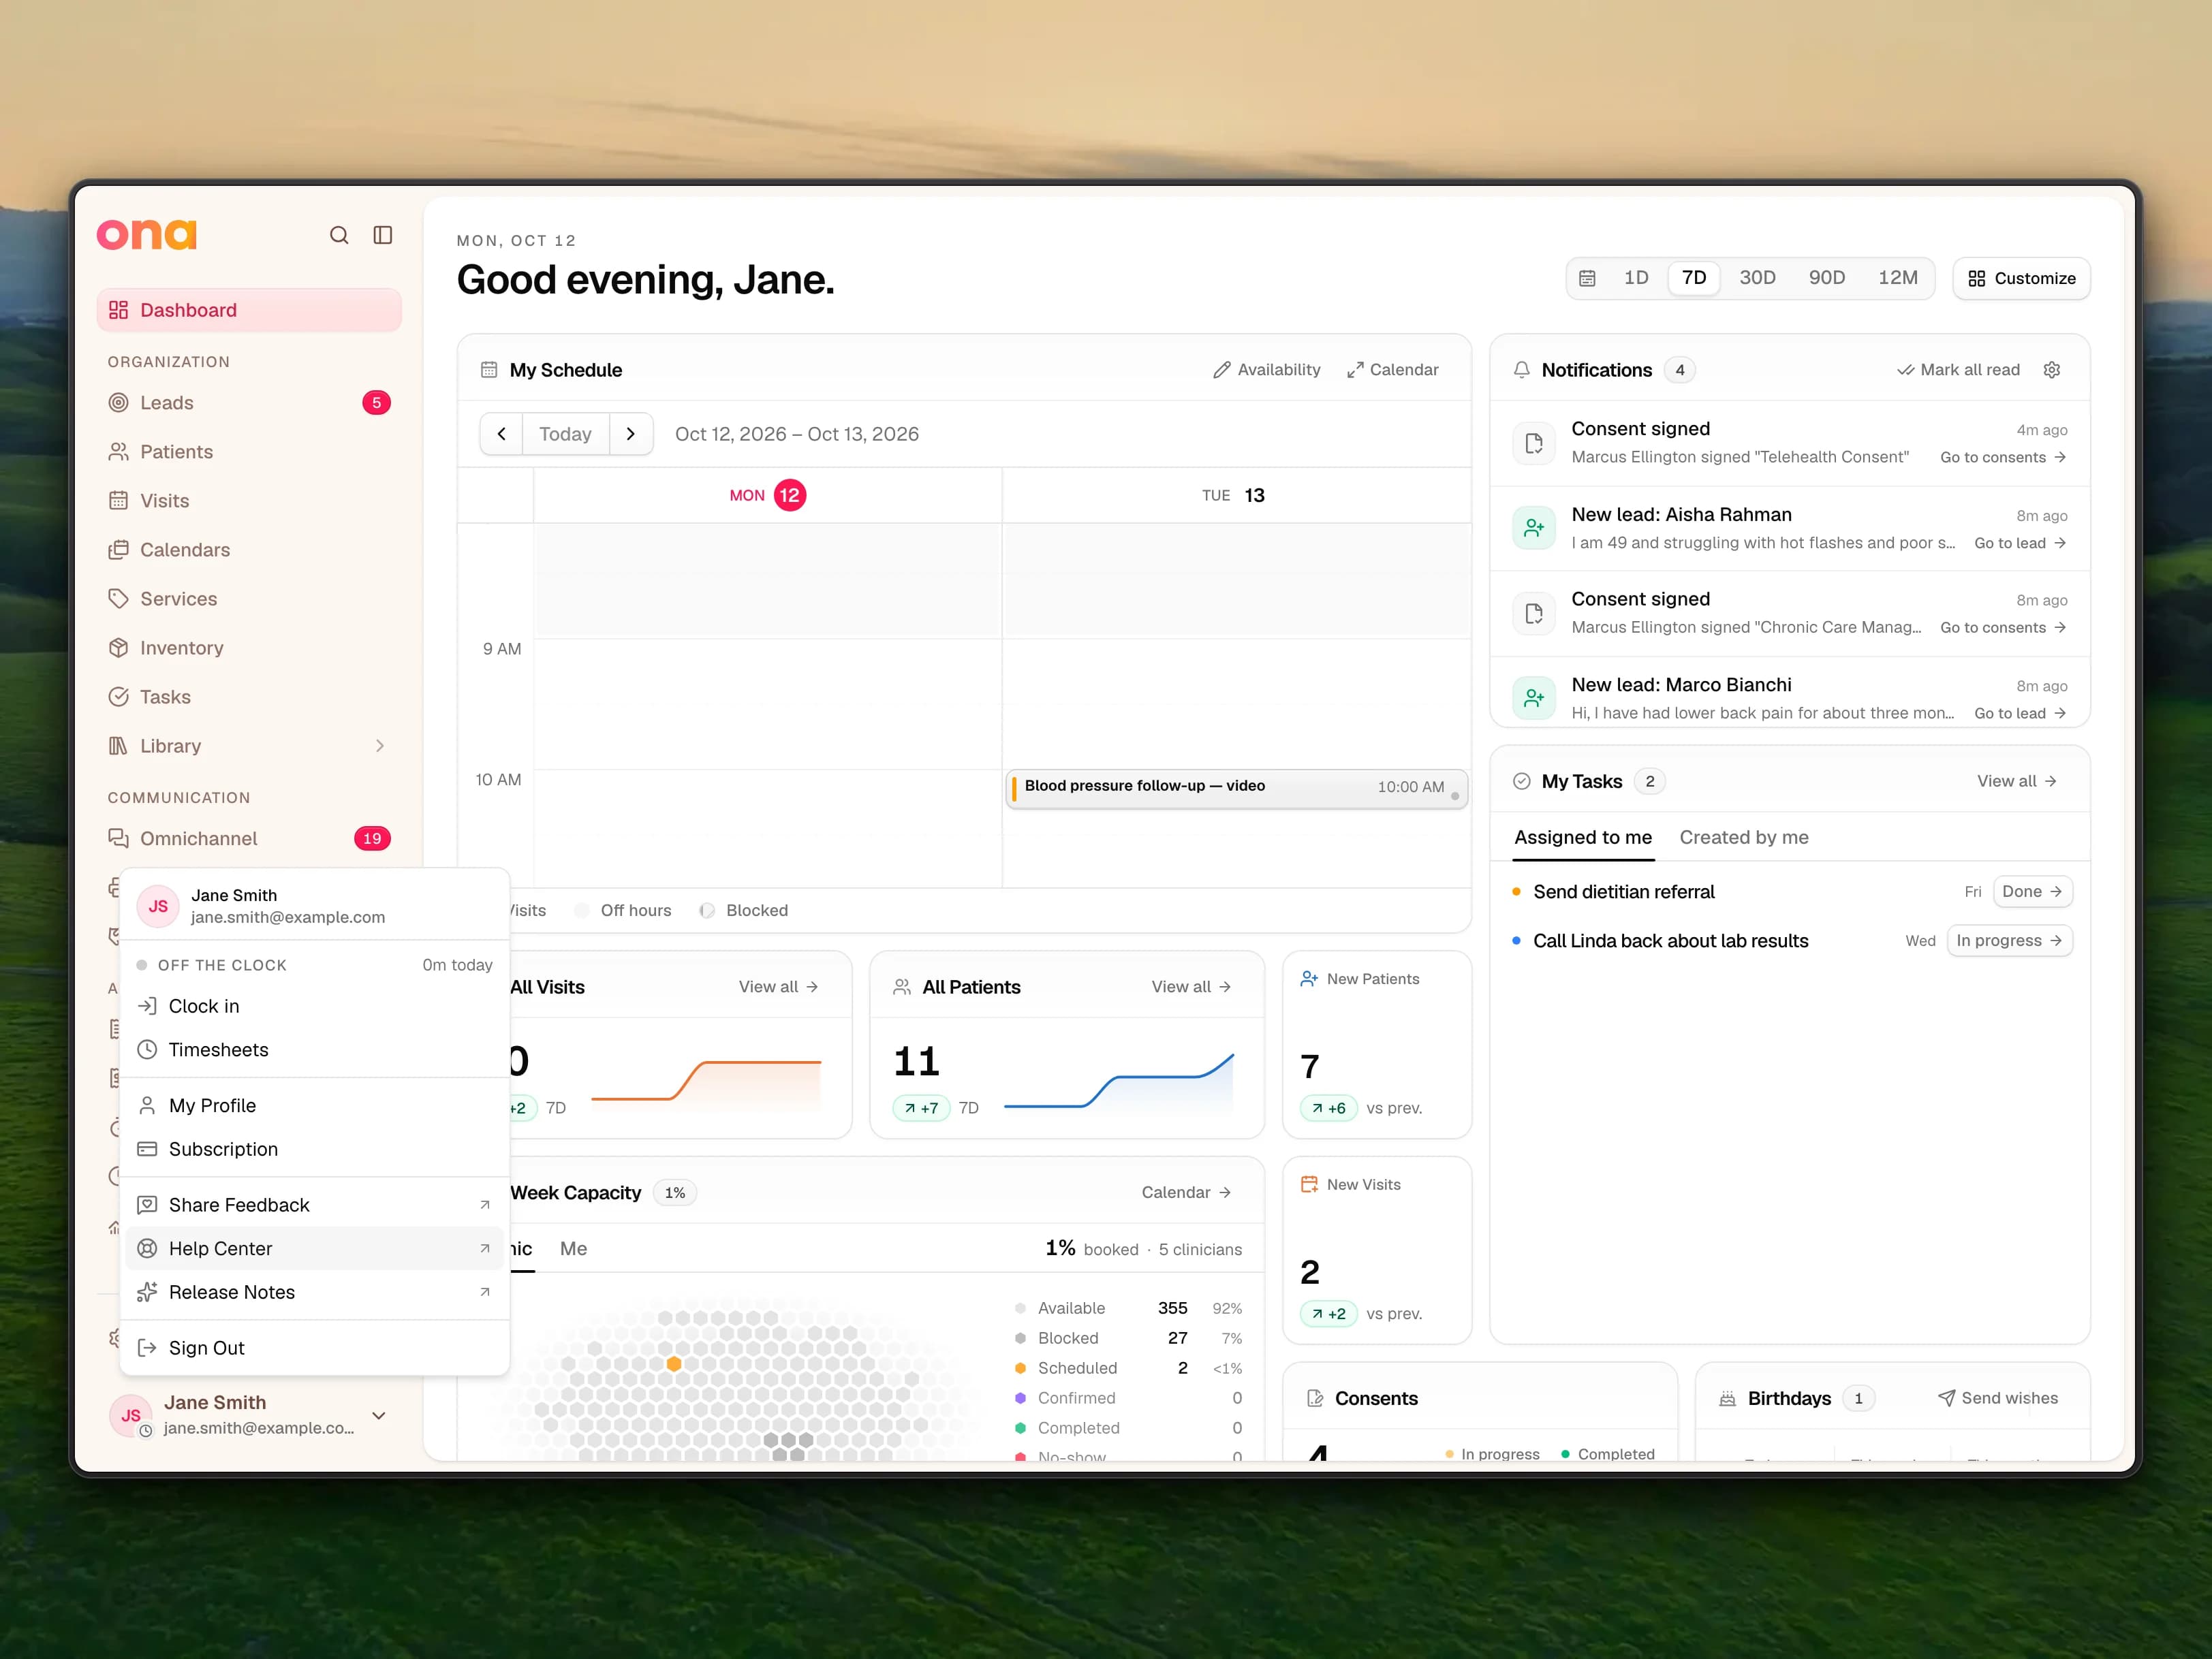
Task: Go to next schedule dates
Action: 631,434
